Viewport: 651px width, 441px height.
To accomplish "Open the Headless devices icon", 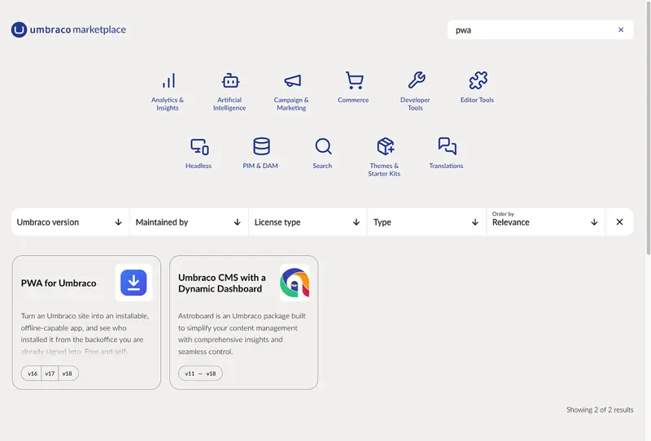I will (199, 146).
